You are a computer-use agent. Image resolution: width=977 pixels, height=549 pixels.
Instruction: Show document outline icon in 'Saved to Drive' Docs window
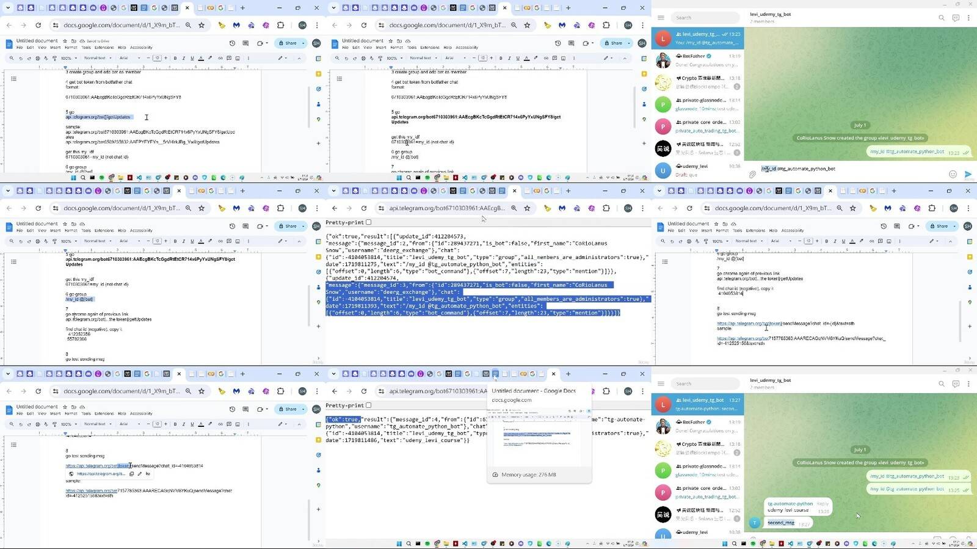pyautogui.click(x=14, y=78)
